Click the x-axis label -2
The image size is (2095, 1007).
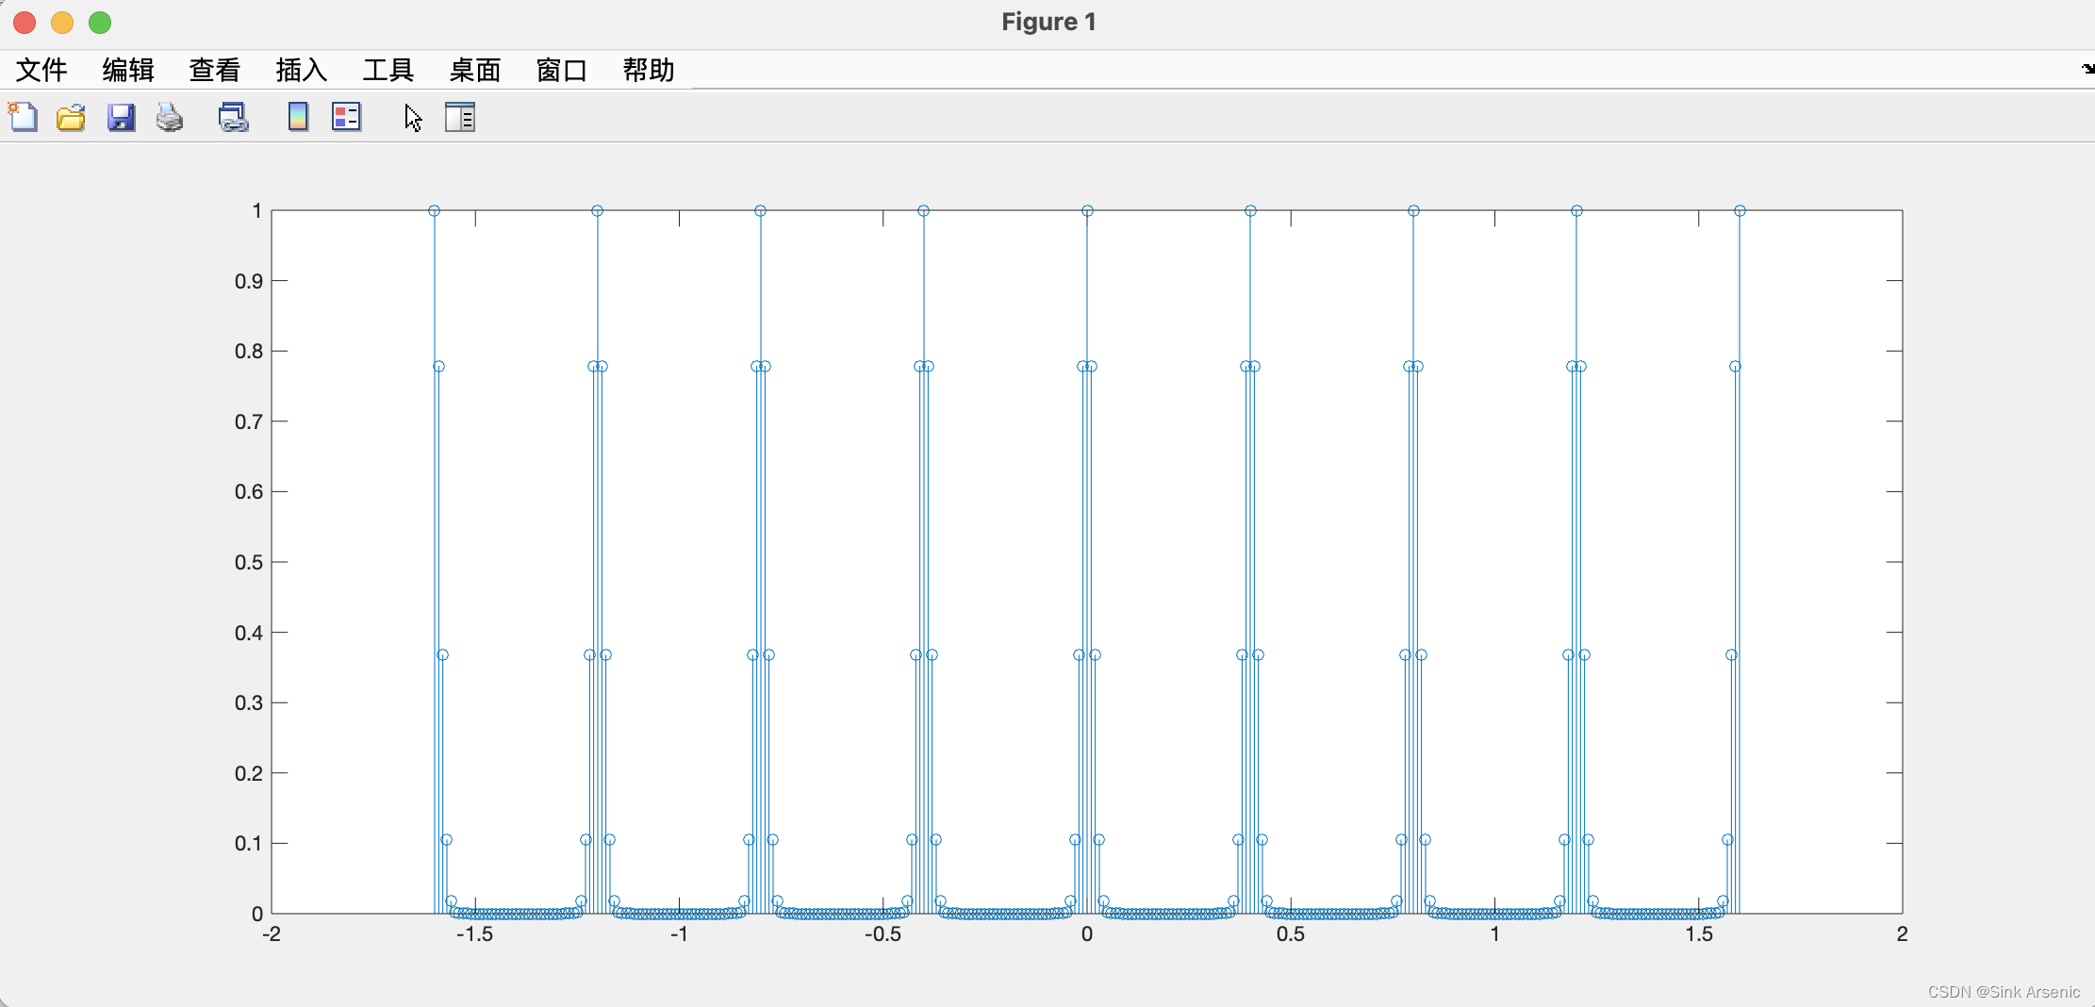point(272,934)
